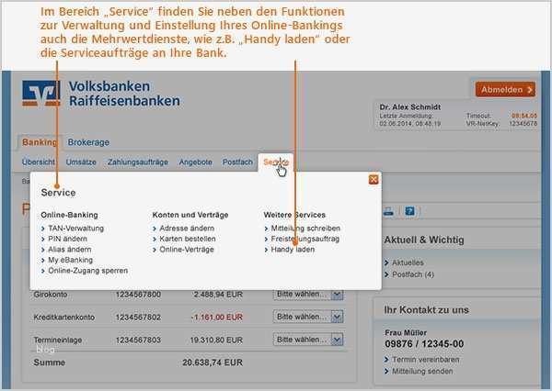Click arrow icon next to Termin vereinbaren
552x391 pixels.
[x=386, y=360]
